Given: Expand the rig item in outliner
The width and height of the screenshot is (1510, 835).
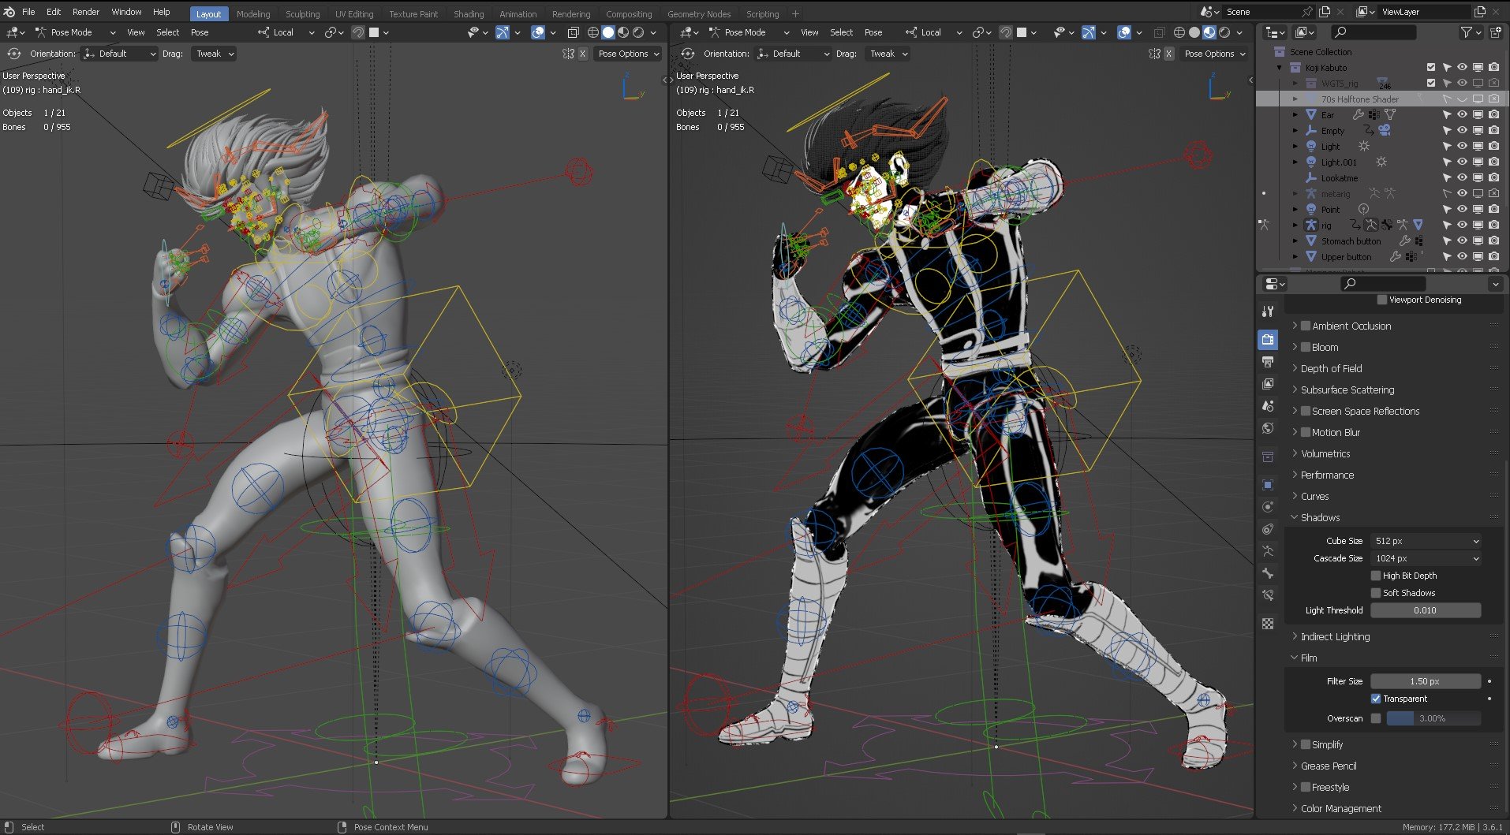Looking at the screenshot, I should (x=1295, y=226).
